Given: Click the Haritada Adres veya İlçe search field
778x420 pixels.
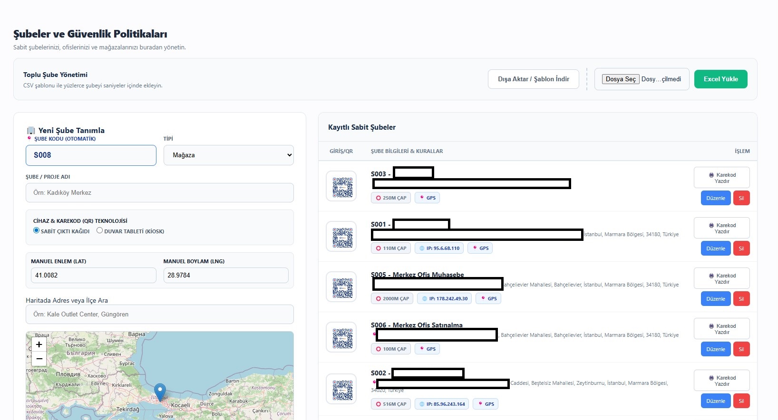Looking at the screenshot, I should click(160, 314).
